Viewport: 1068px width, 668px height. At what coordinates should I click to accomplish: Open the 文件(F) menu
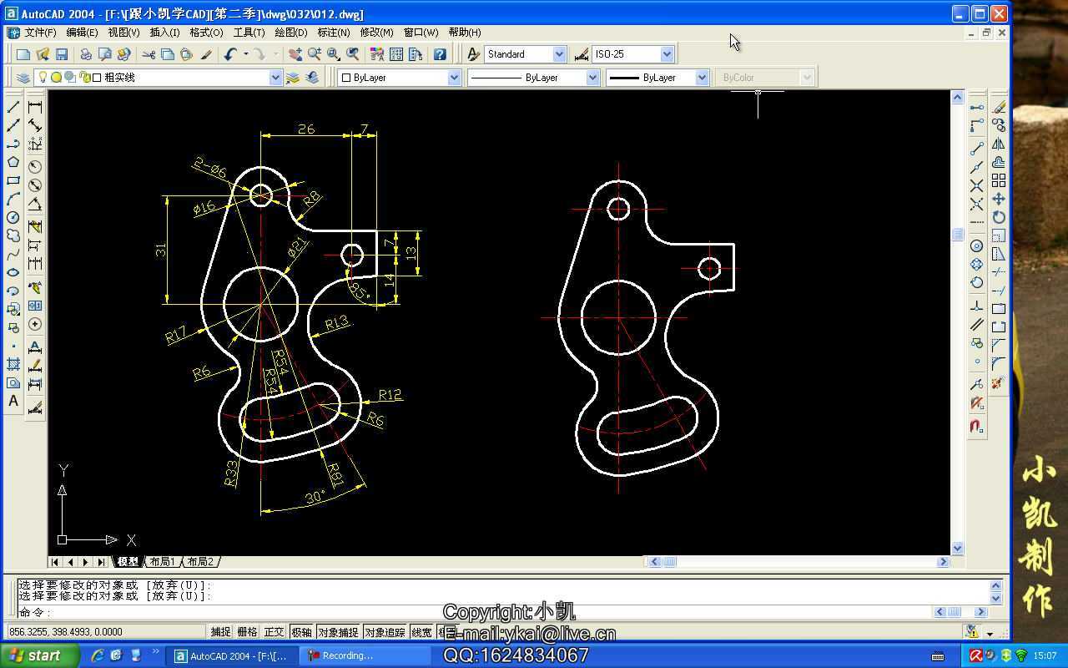pyautogui.click(x=40, y=33)
